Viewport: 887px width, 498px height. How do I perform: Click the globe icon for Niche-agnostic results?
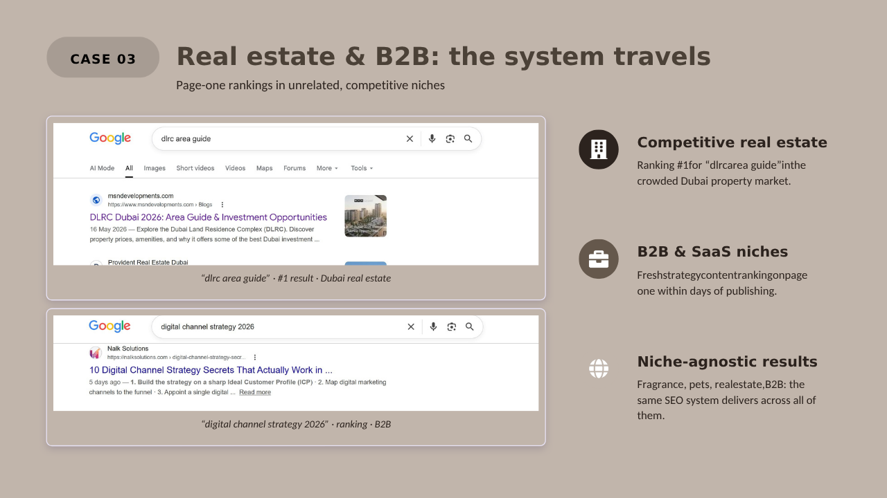click(599, 369)
